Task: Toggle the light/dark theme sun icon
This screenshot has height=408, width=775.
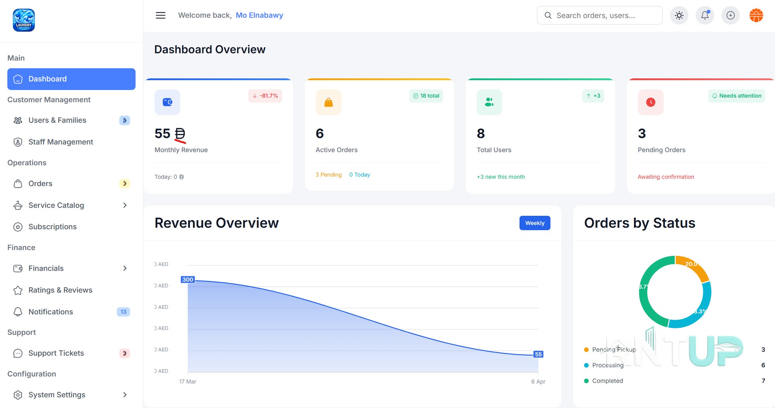Action: (679, 15)
